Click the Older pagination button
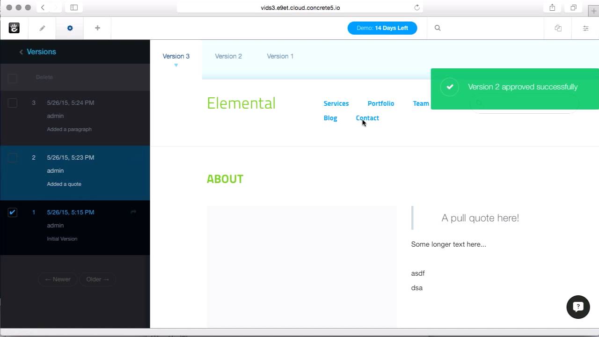Image resolution: width=599 pixels, height=337 pixels. click(x=97, y=279)
